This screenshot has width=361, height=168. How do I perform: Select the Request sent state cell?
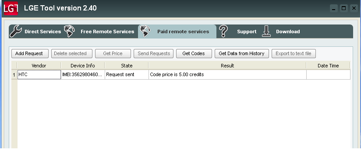click(x=127, y=75)
